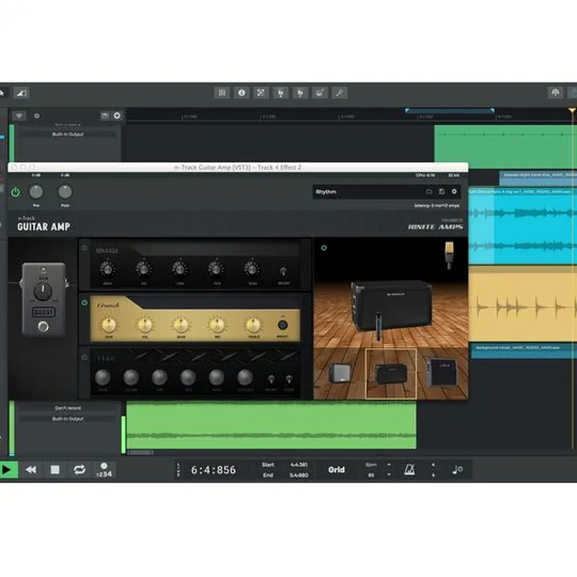Open the plugin settings gear icon
Viewport: 577px width, 577px height.
(454, 192)
